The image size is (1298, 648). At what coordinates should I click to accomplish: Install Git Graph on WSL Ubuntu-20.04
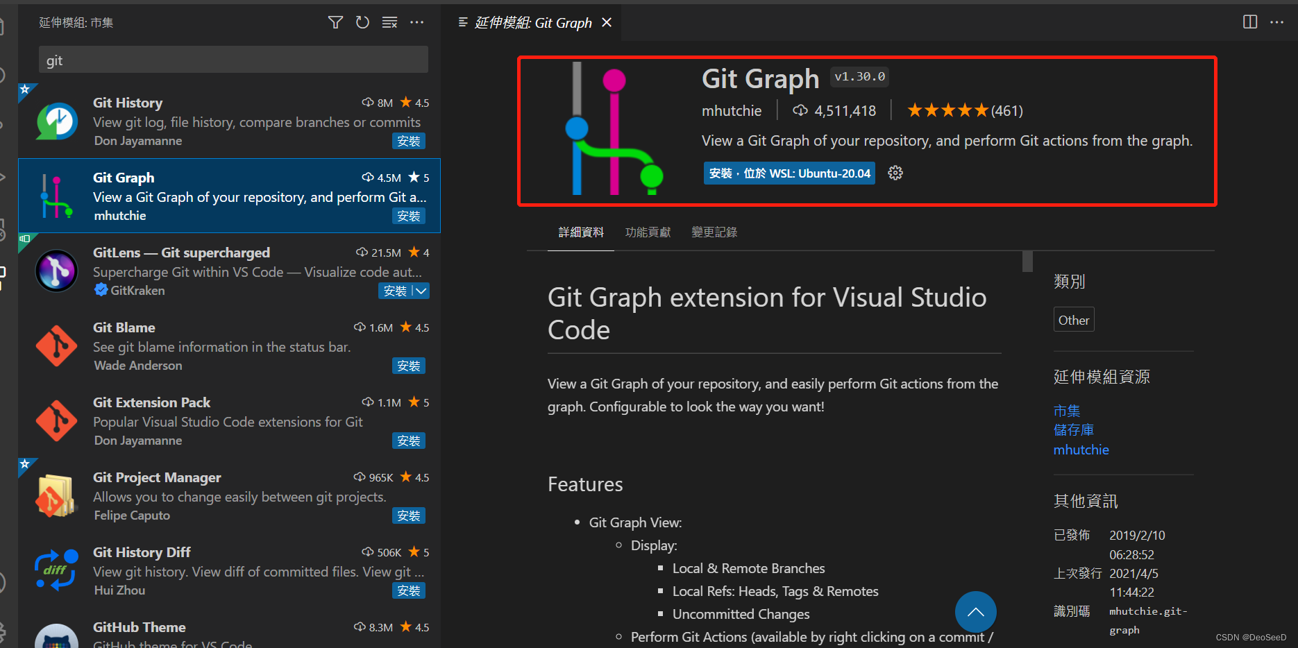point(789,173)
